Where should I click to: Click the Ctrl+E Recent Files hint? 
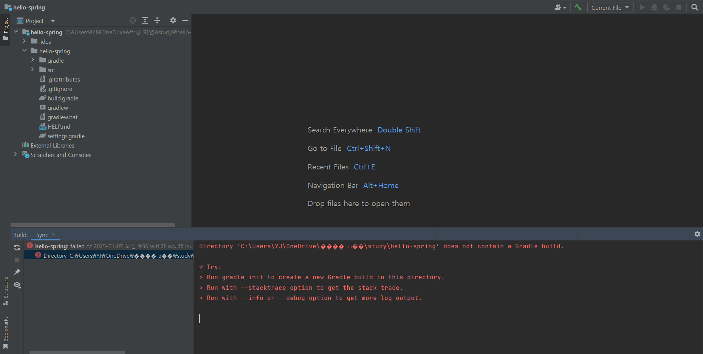pyautogui.click(x=364, y=167)
